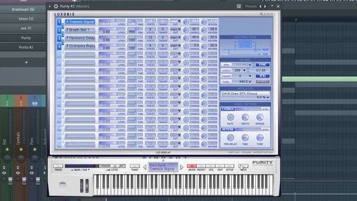This screenshot has height=201, width=357.
Task: Adjust Reverb send level slider
Action: click(248, 130)
